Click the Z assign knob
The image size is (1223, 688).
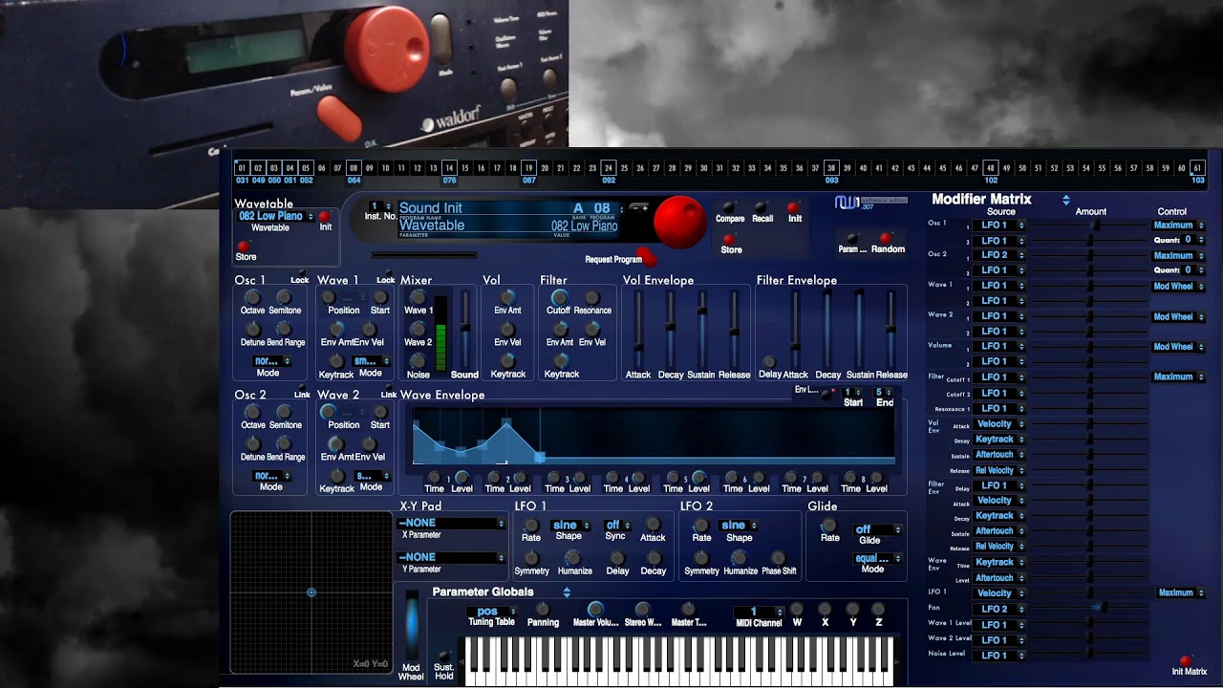[x=879, y=609]
